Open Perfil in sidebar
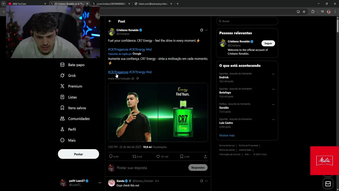The width and height of the screenshot is (339, 191). point(68,129)
